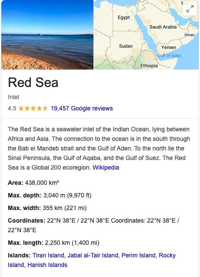Click the star rating icons
The image size is (200, 277).
coord(33,108)
